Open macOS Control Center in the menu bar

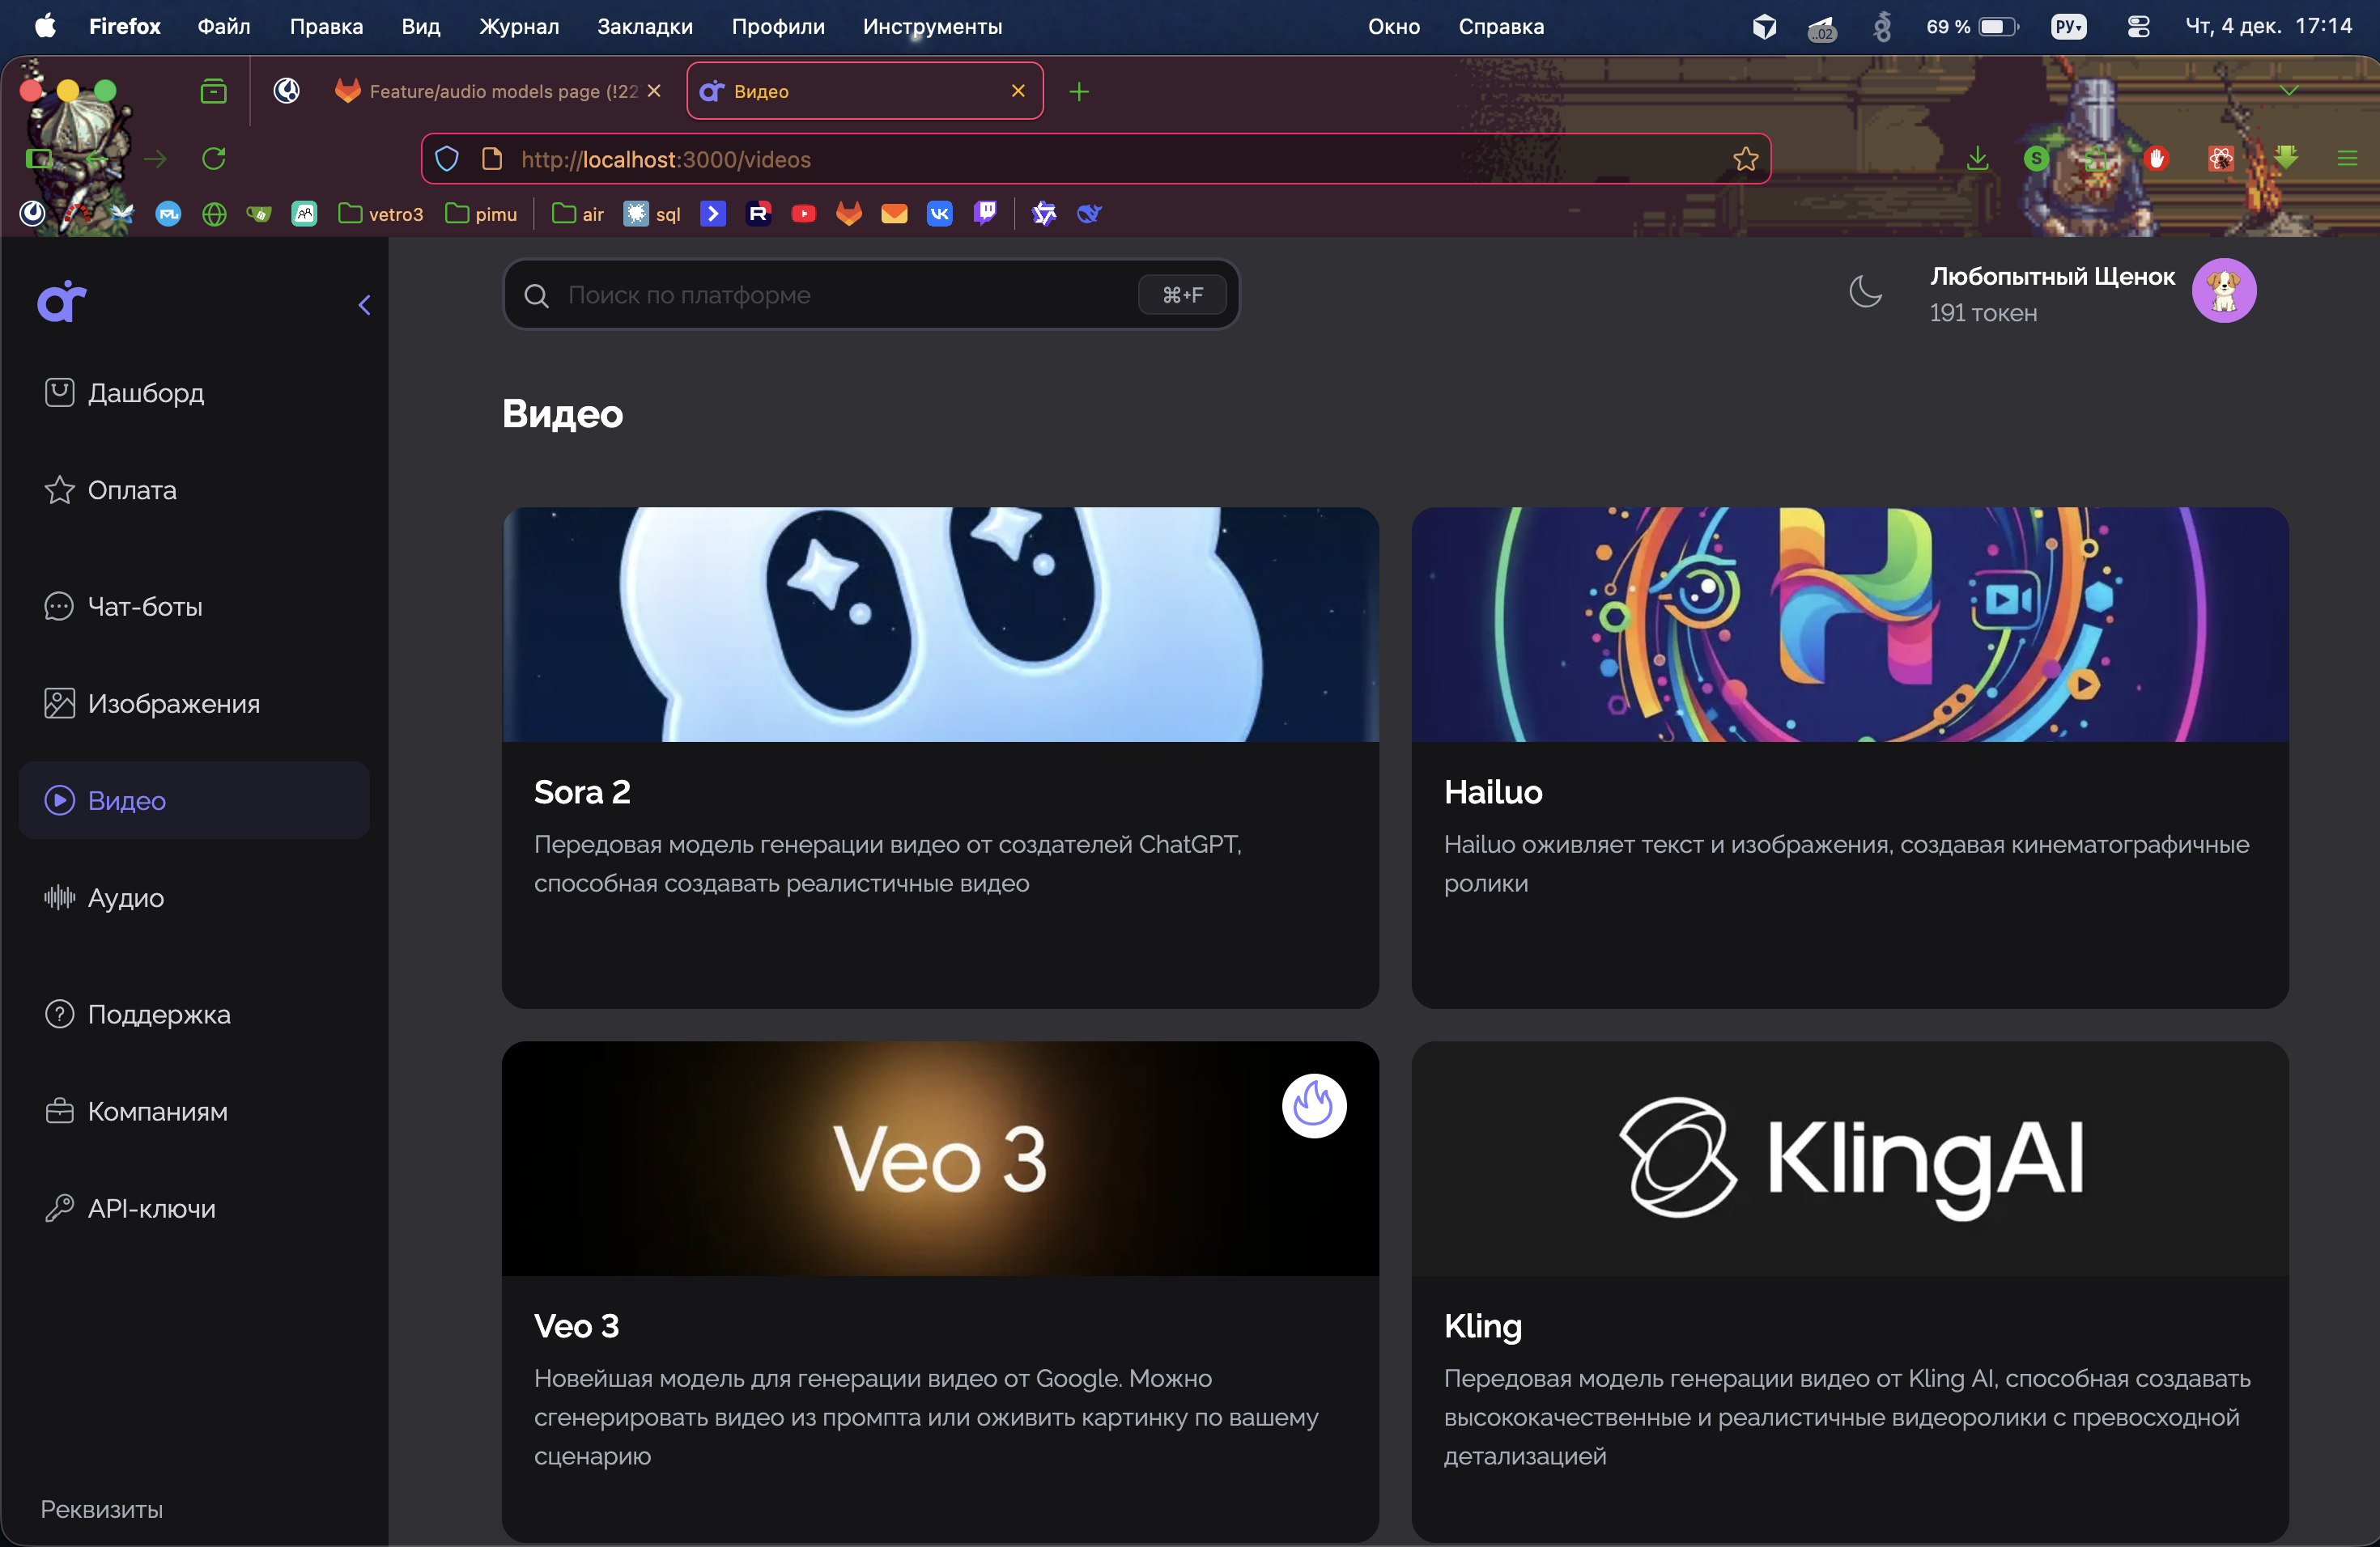2138,27
